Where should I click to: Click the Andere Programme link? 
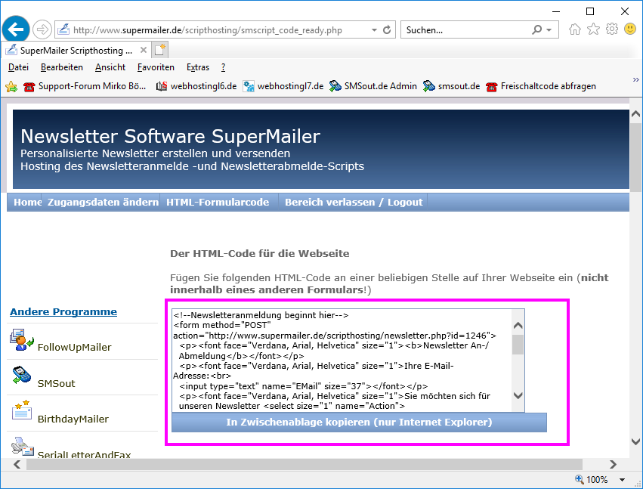coord(63,312)
